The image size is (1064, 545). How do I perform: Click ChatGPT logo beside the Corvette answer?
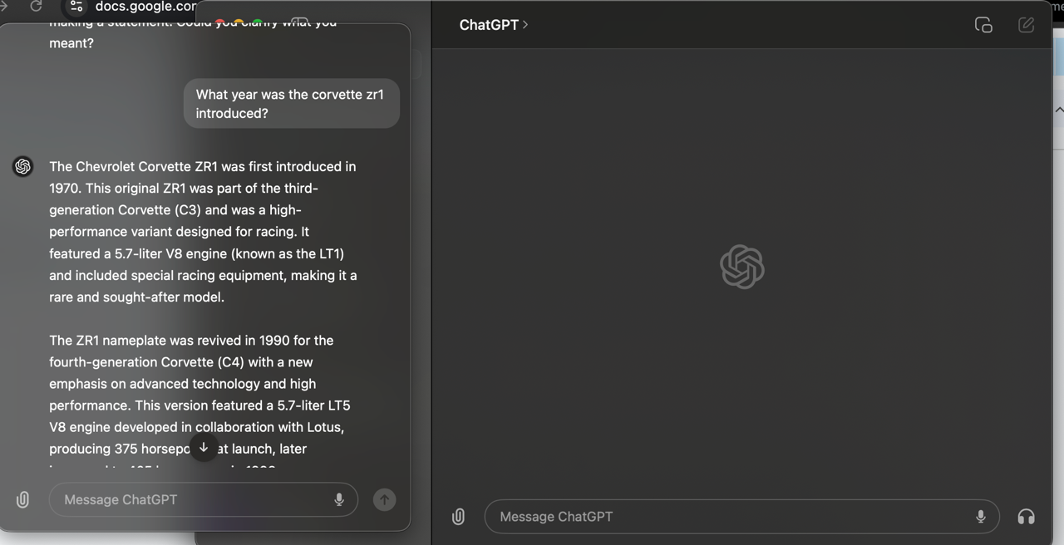[23, 167]
